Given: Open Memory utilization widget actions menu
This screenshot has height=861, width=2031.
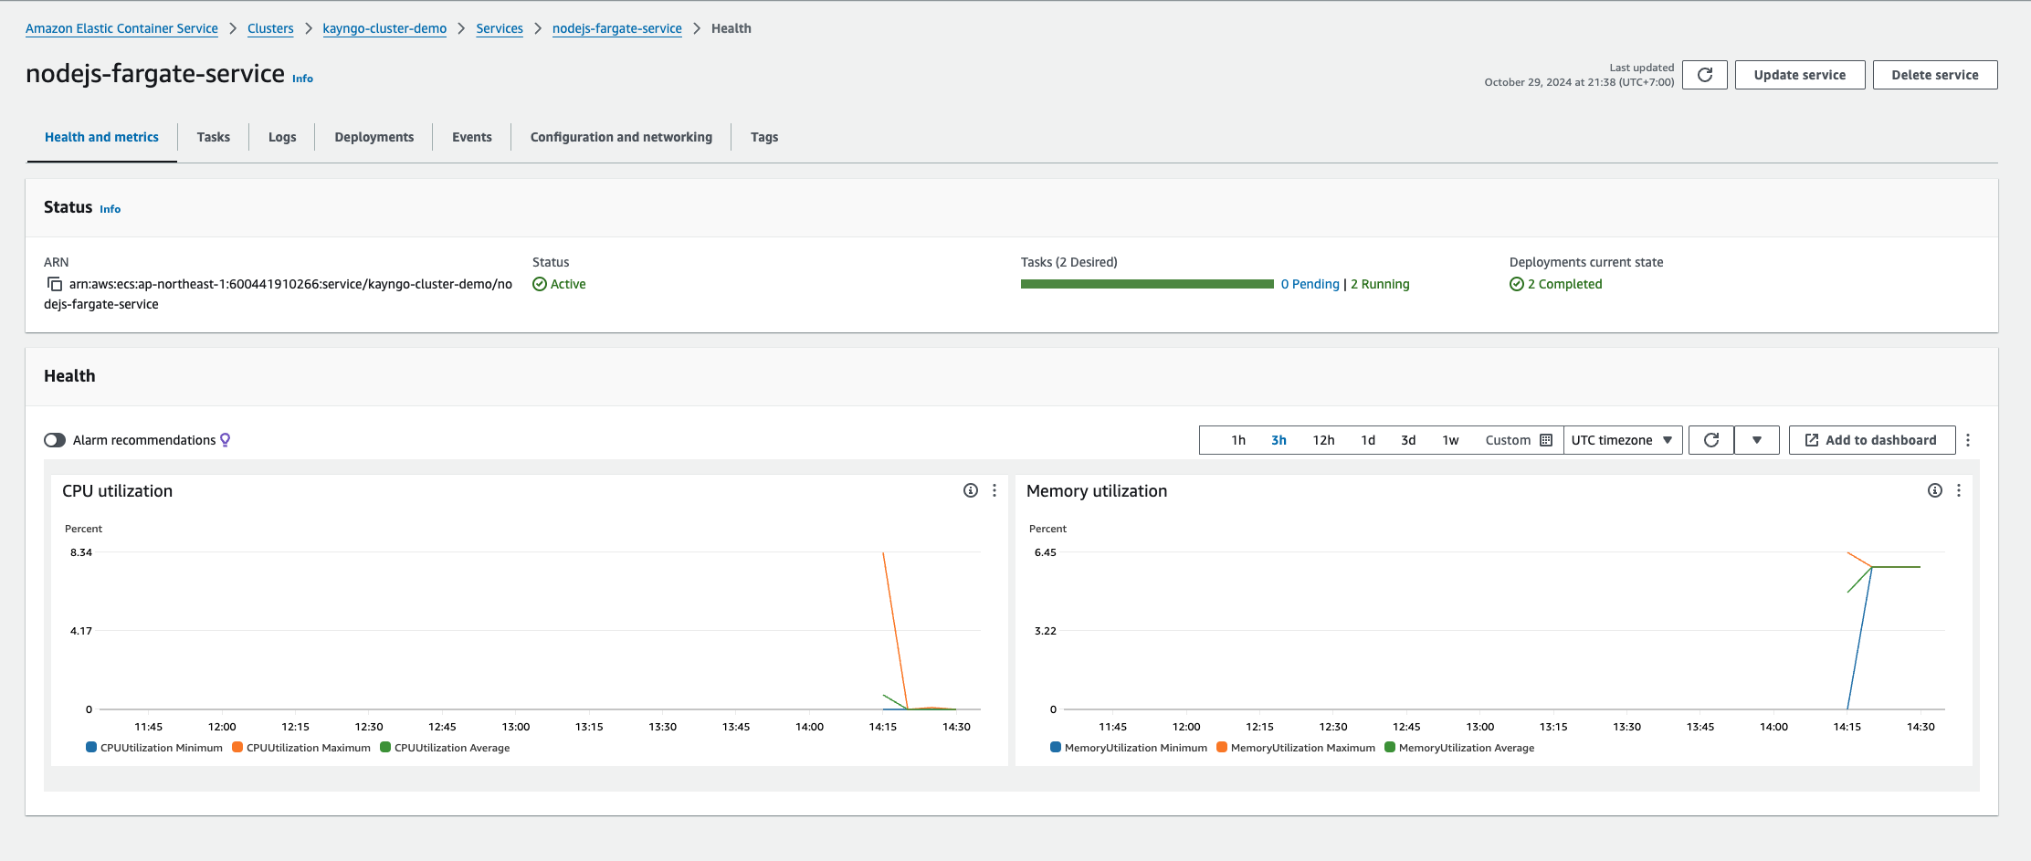Looking at the screenshot, I should click(x=1959, y=490).
